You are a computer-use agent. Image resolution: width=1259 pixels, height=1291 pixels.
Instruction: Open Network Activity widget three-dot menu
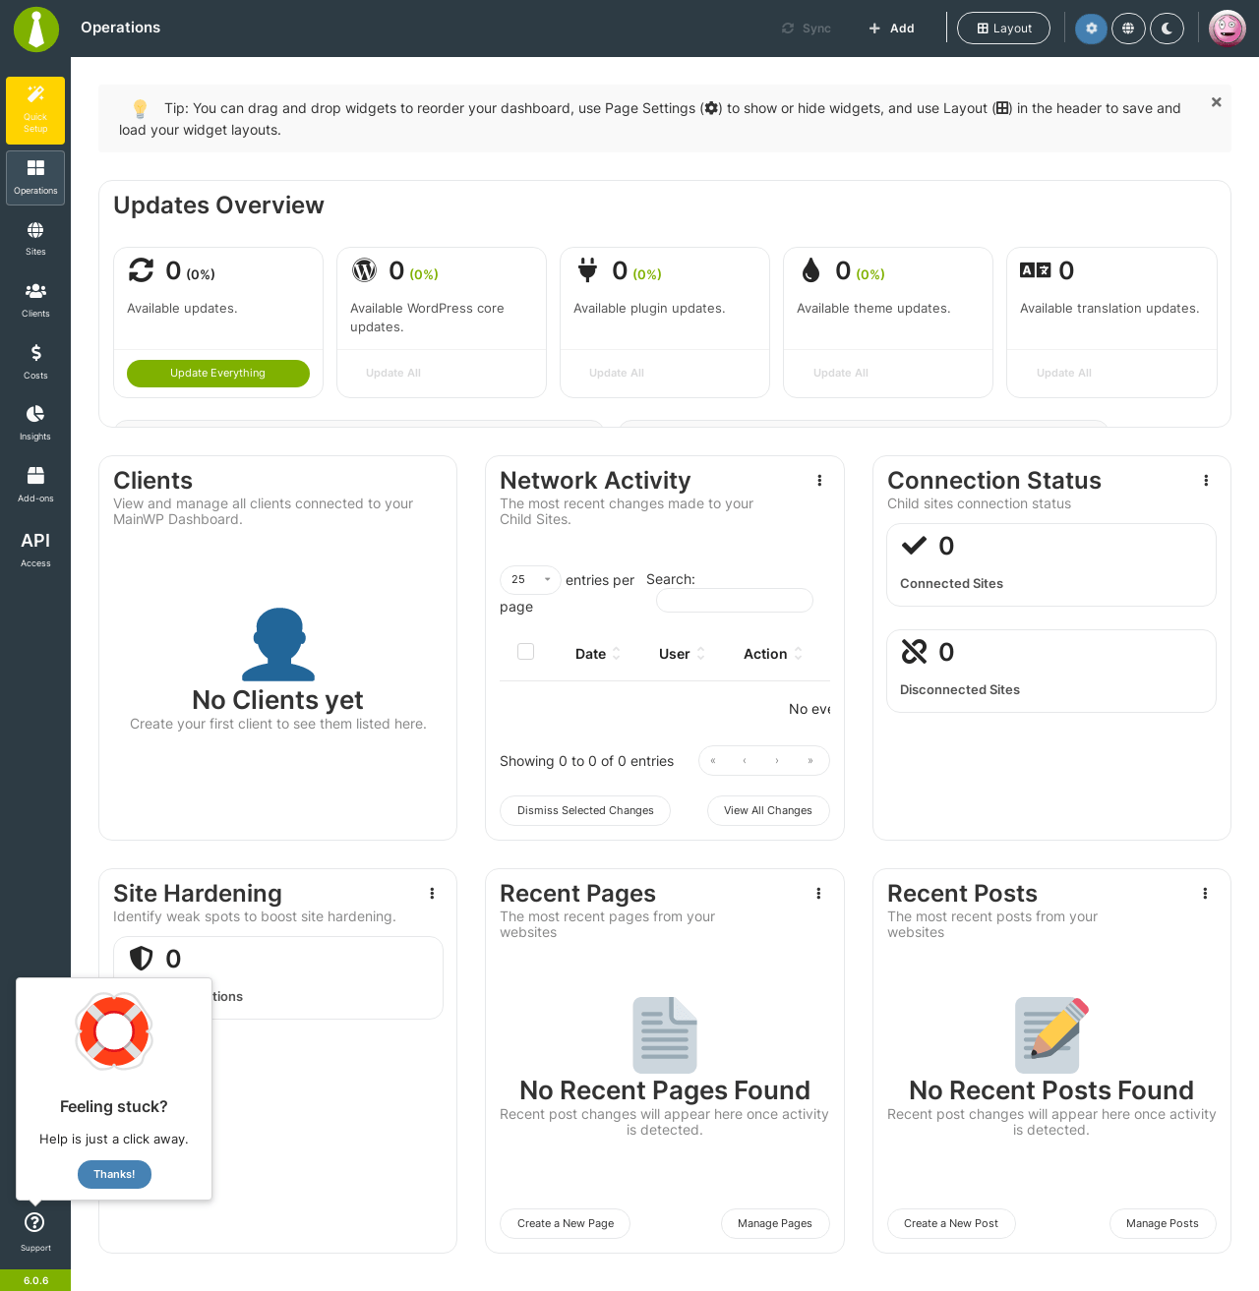[819, 481]
